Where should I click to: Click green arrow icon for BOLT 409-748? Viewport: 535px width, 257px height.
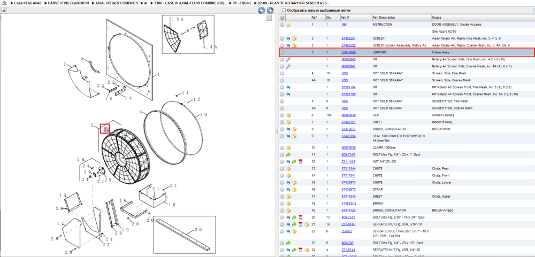(x=288, y=243)
